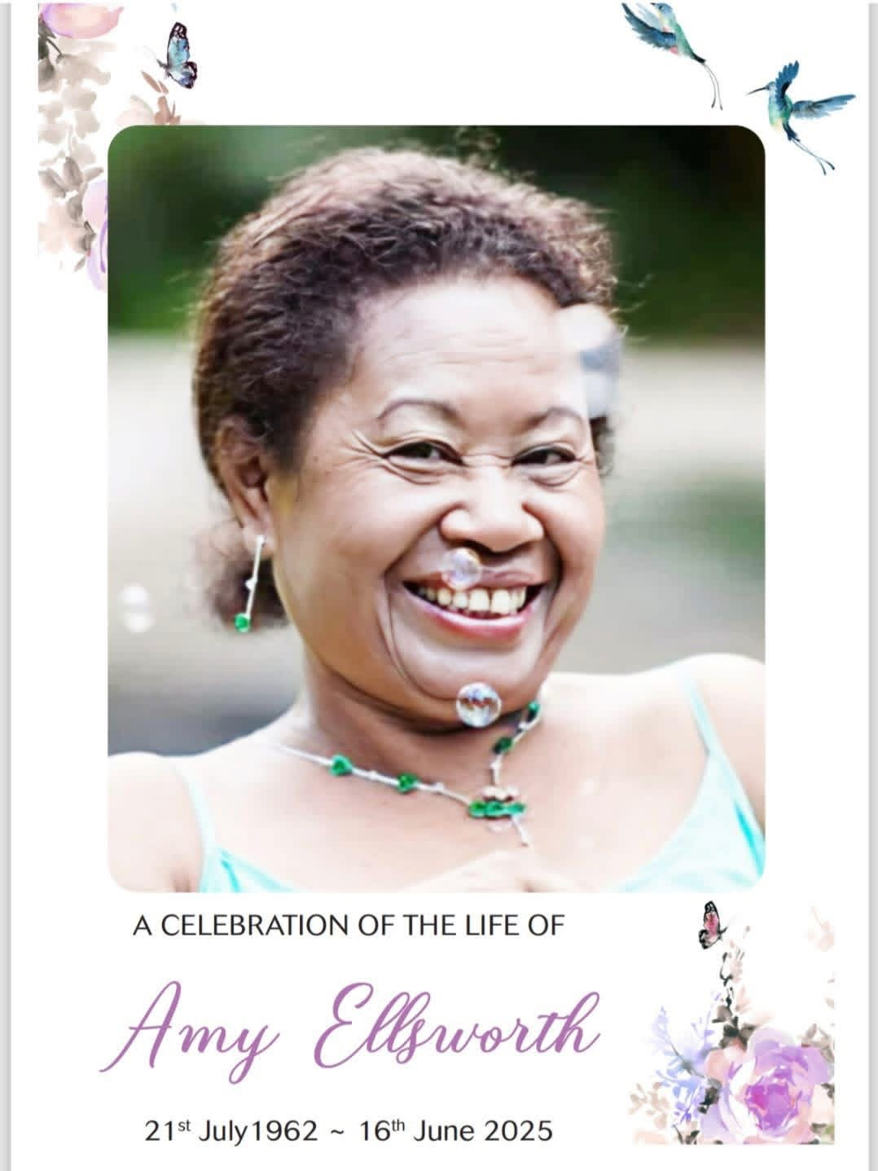The width and height of the screenshot is (878, 1171).
Task: Select the main portrait photo
Action: (x=437, y=509)
